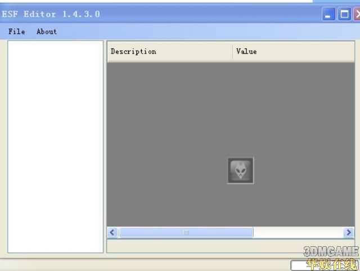Open the File menu
360x271 pixels.
(16, 32)
